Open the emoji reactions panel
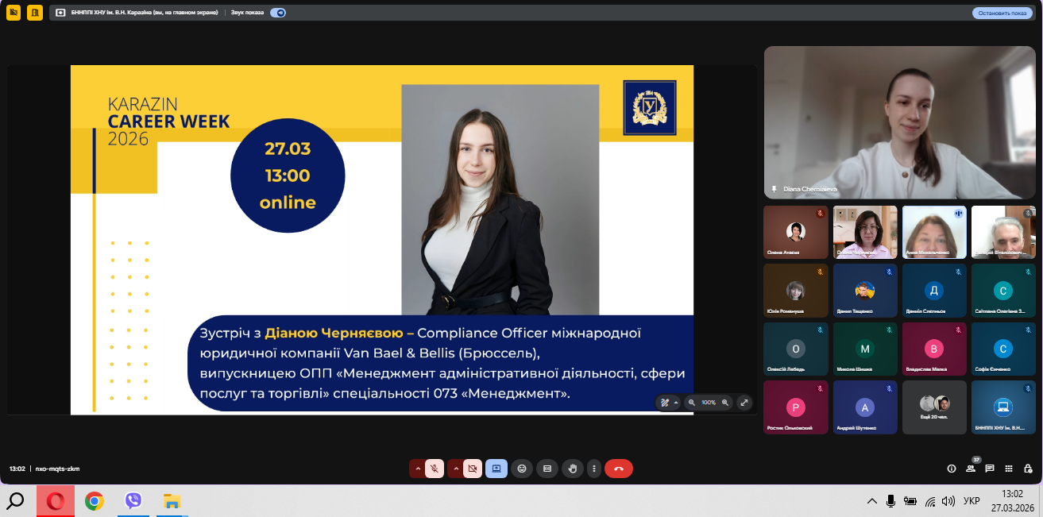1043x517 pixels. click(521, 469)
